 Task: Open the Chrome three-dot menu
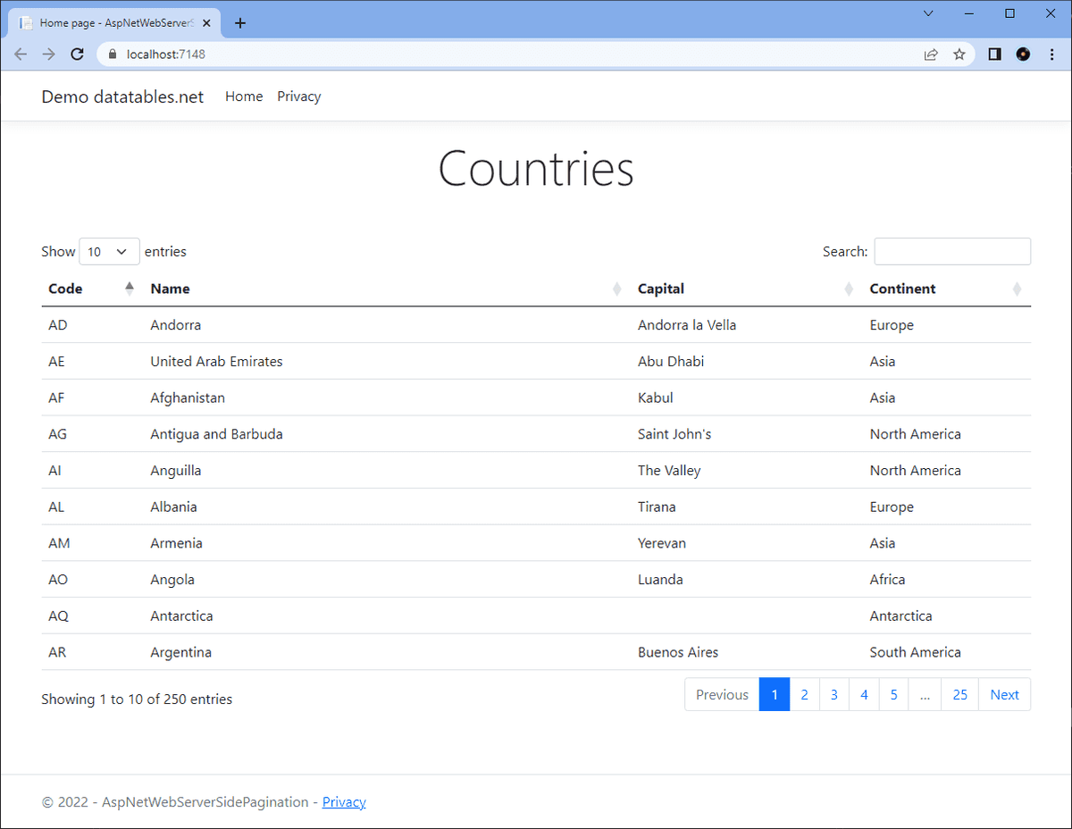point(1052,54)
